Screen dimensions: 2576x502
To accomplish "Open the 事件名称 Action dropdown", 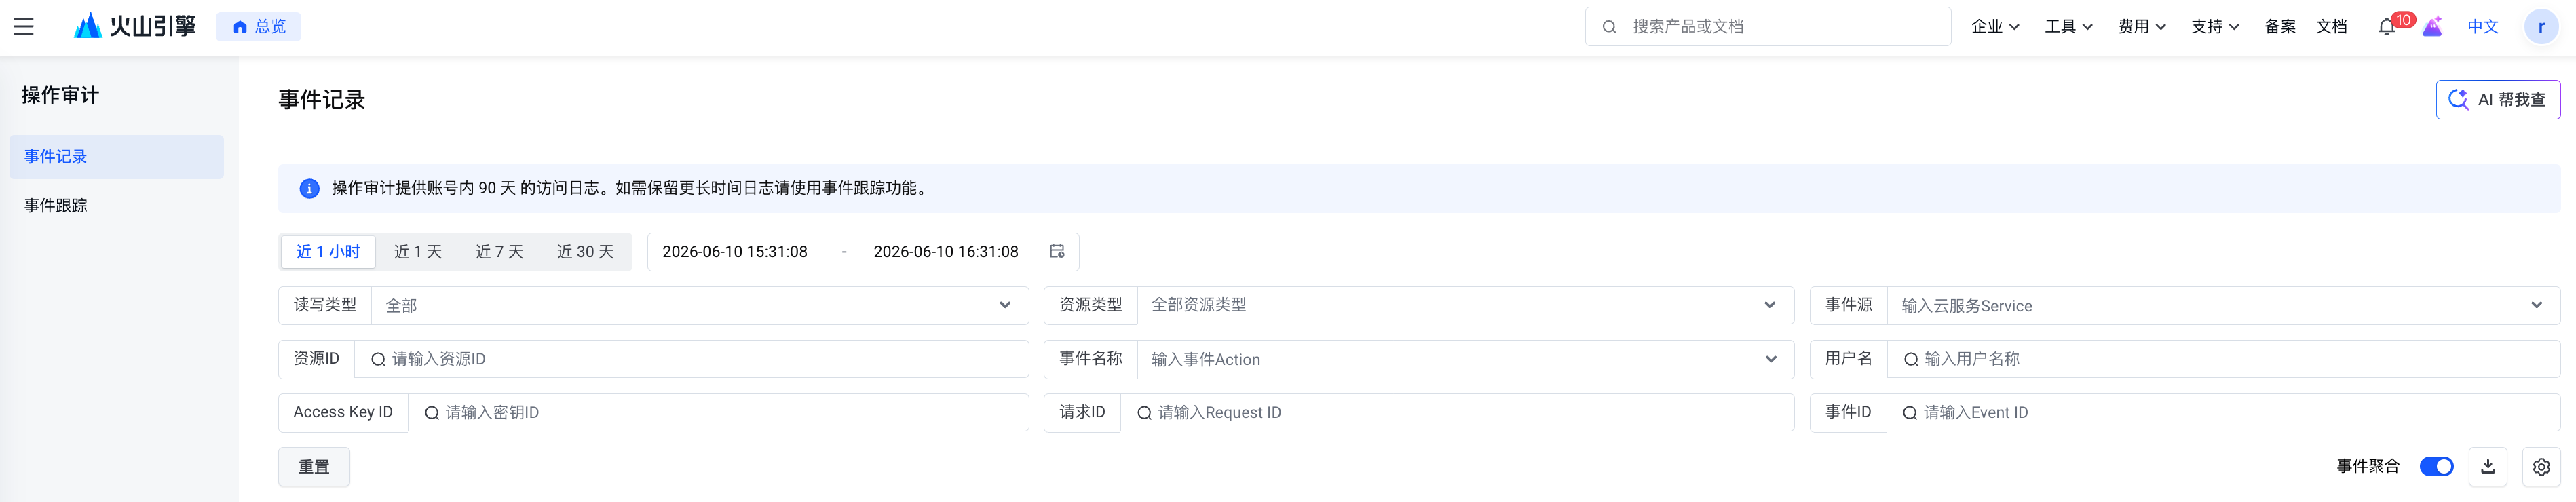I will click(1465, 359).
